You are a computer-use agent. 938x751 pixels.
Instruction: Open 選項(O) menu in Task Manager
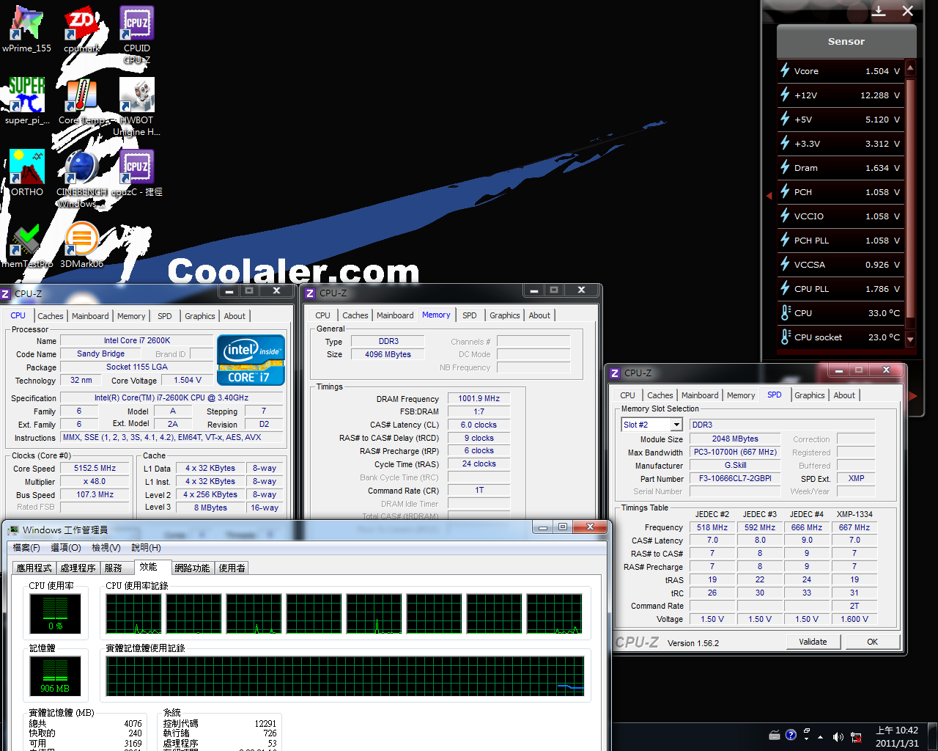(x=66, y=548)
